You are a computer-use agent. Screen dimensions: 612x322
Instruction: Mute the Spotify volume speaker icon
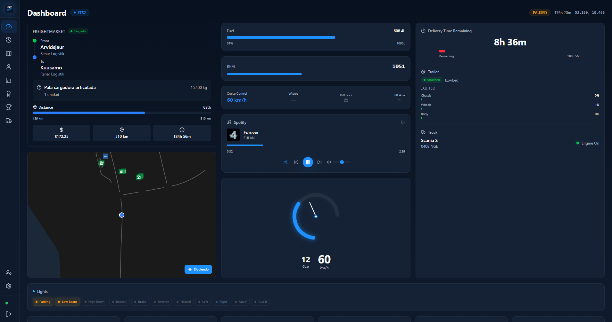[329, 162]
